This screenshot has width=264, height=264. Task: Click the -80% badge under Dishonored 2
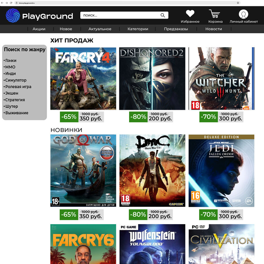[x=138, y=117]
